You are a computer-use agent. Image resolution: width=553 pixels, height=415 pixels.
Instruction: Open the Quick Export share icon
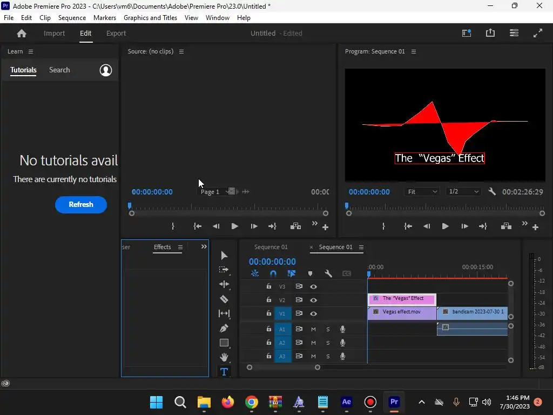[x=490, y=33]
